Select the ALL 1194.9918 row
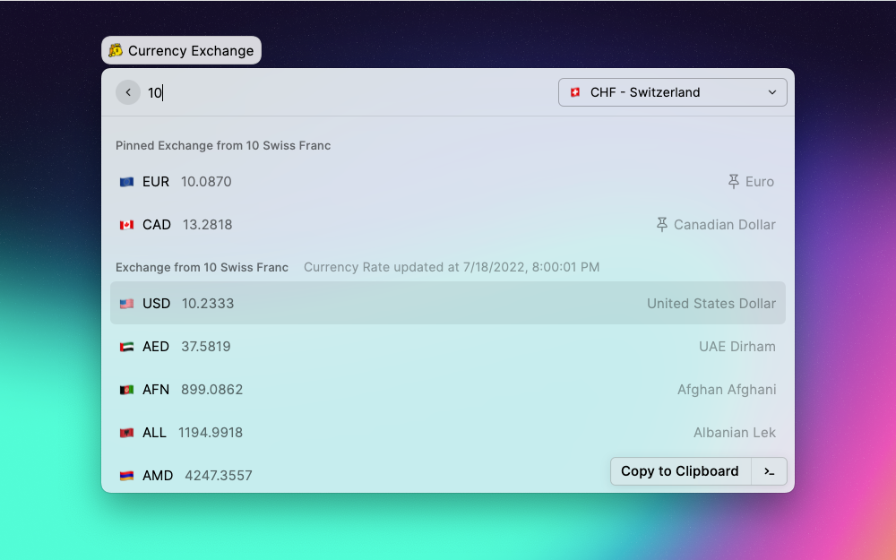Image resolution: width=896 pixels, height=560 pixels. [447, 433]
